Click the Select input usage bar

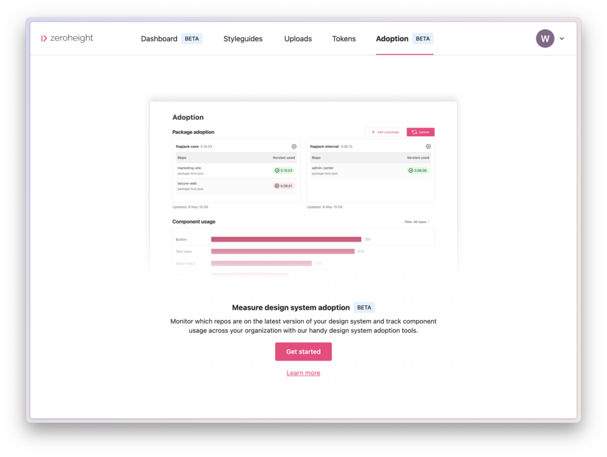(x=261, y=263)
